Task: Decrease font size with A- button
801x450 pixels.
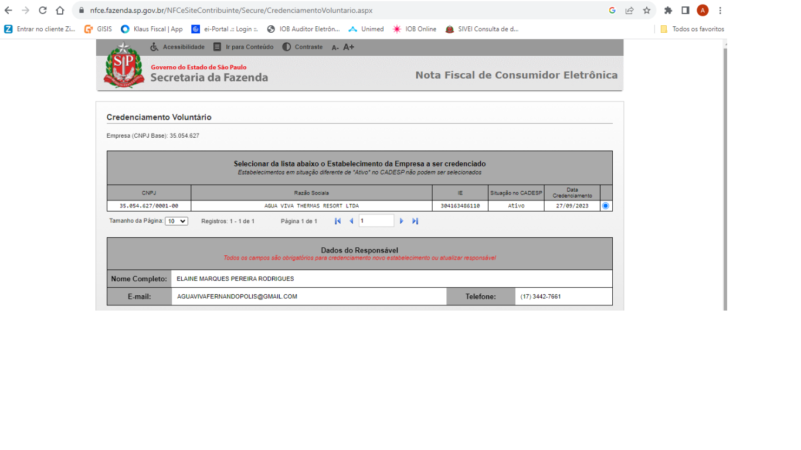Action: [x=335, y=47]
